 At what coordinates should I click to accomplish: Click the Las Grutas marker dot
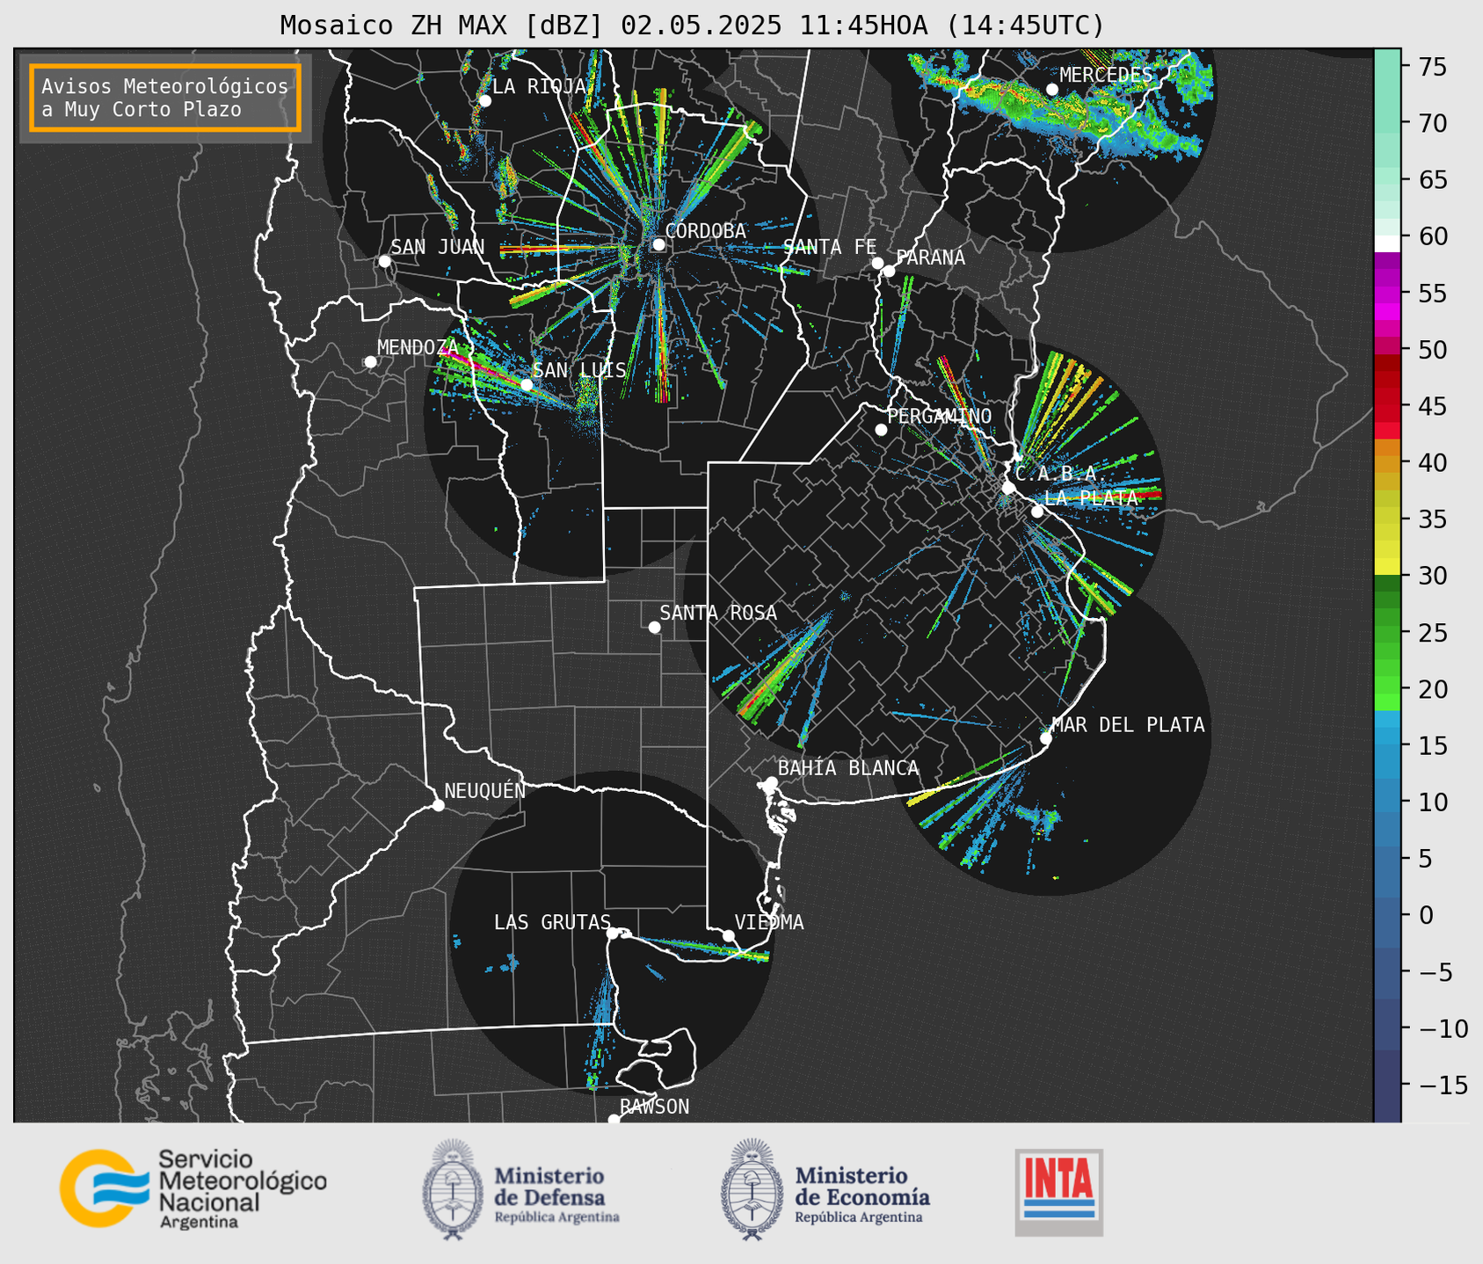tap(612, 933)
